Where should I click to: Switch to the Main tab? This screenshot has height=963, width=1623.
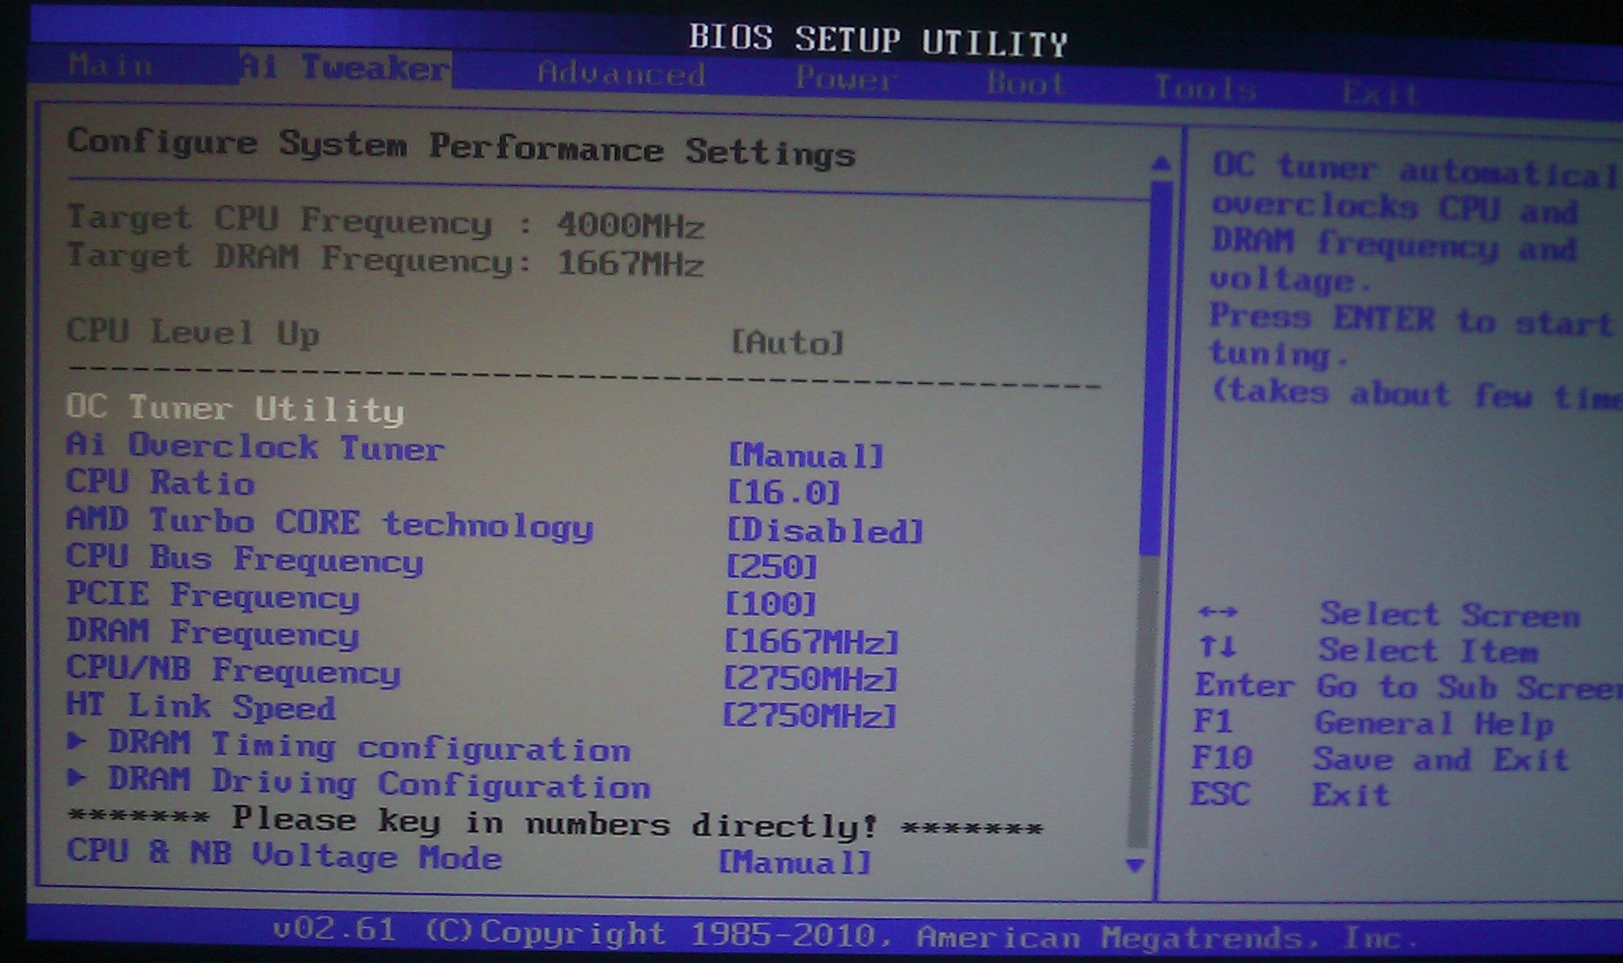coord(110,65)
